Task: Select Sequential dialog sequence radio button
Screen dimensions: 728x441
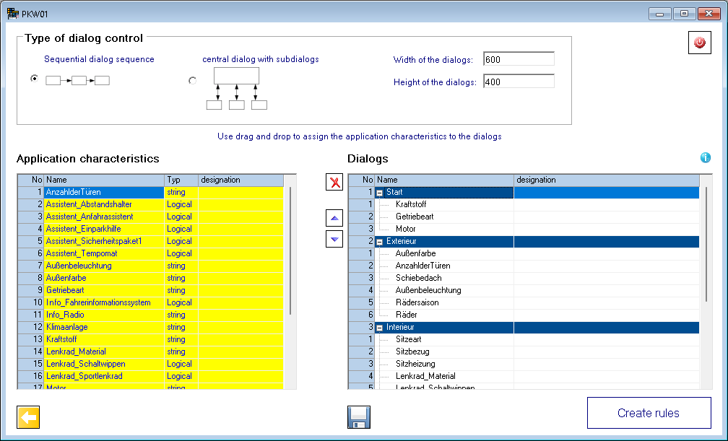Action: pyautogui.click(x=34, y=79)
